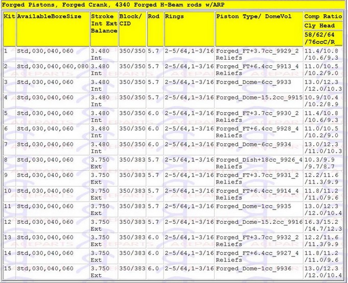Select the 'Rod' column header
The height and width of the screenshot is (283, 348).
pyautogui.click(x=155, y=29)
